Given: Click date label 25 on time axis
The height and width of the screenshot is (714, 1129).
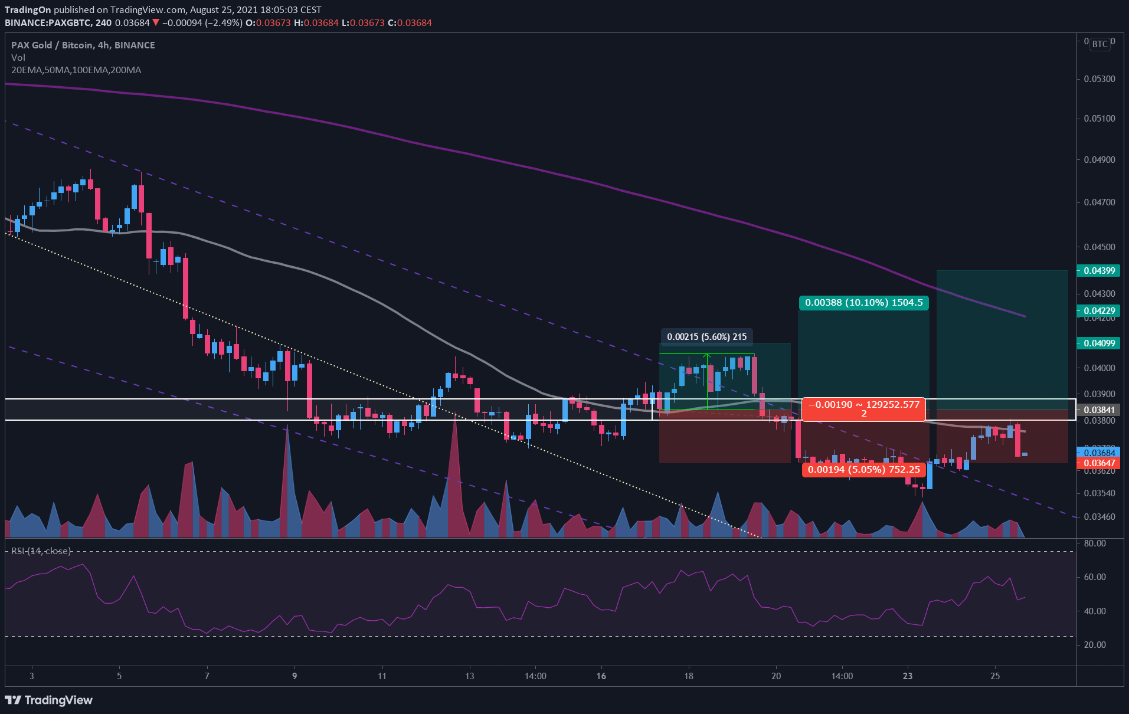Looking at the screenshot, I should click(x=995, y=676).
